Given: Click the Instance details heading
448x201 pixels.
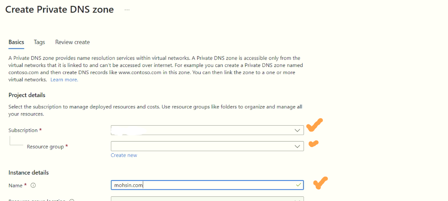Looking at the screenshot, I should 28,173.
